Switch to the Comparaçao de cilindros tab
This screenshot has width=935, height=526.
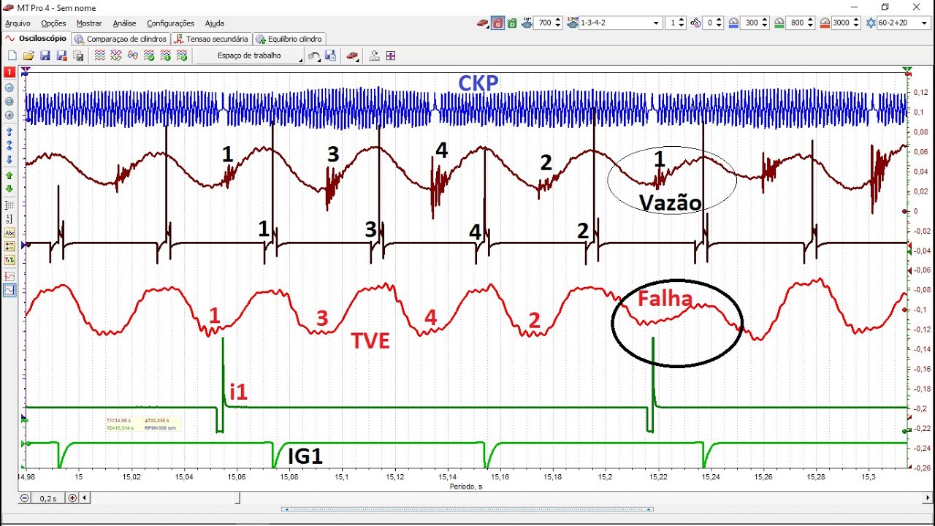click(121, 39)
